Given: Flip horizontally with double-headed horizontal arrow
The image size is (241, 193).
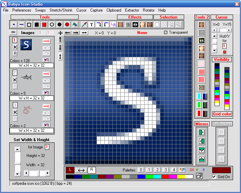Looking at the screenshot, I should click(84, 33).
